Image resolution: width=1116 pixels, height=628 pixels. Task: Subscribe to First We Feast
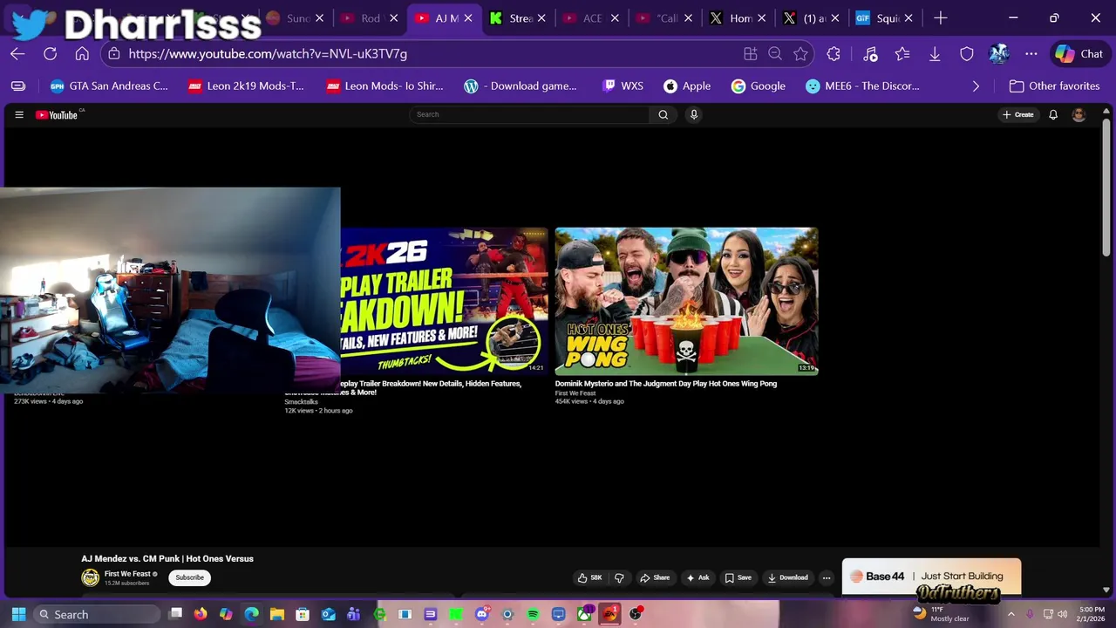[x=189, y=577]
